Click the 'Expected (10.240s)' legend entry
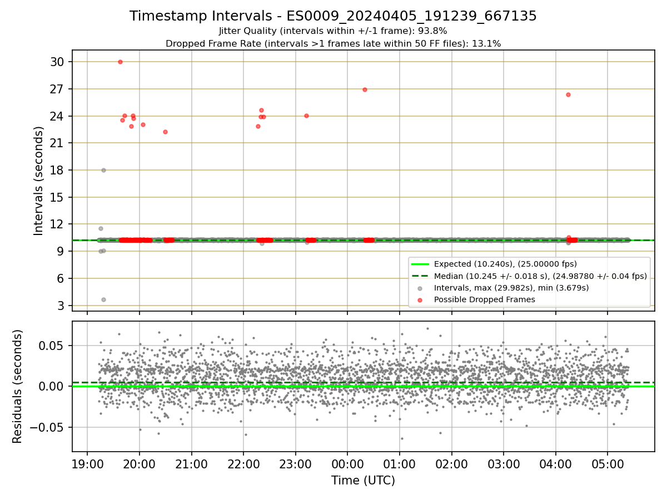 click(x=505, y=264)
